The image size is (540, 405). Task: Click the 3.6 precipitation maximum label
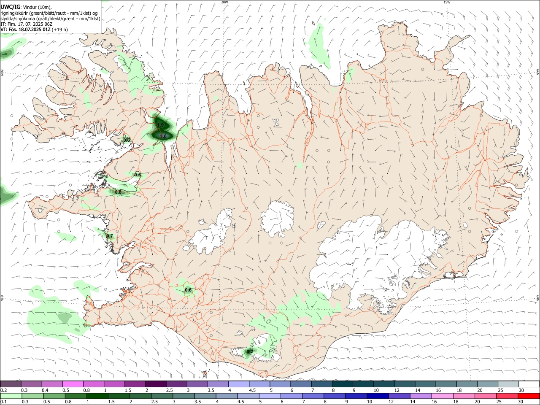tap(163, 136)
